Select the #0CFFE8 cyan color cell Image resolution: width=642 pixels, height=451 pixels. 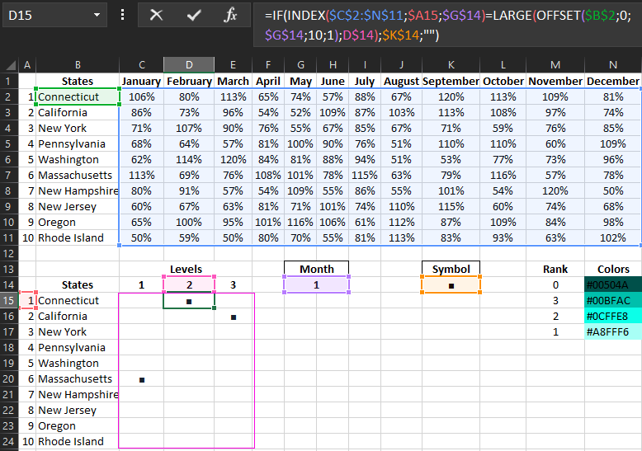tap(612, 316)
